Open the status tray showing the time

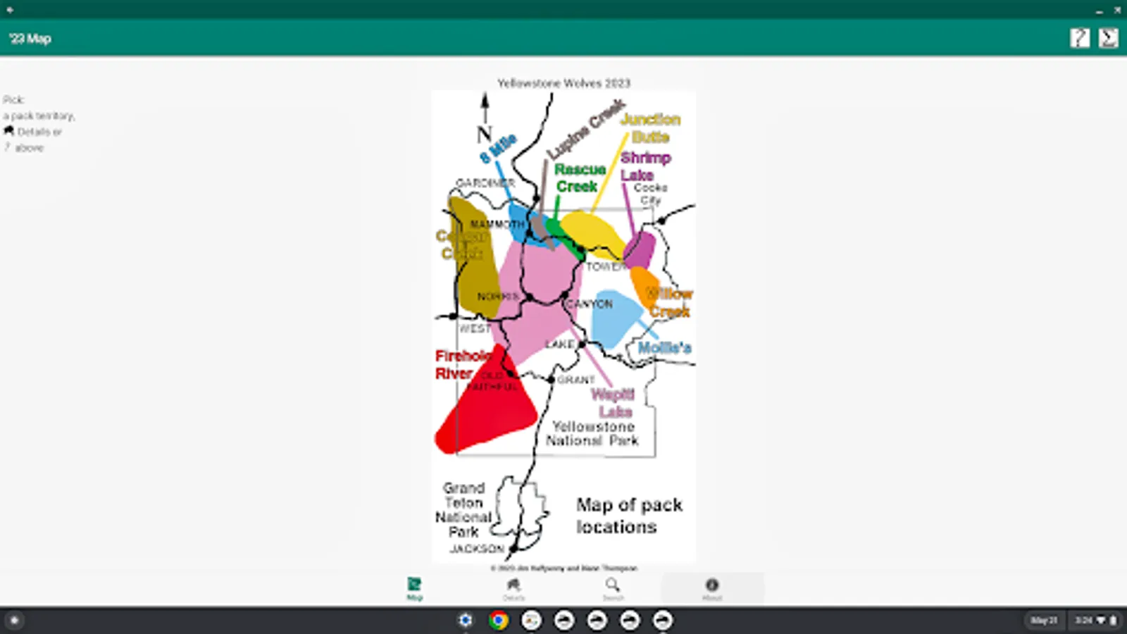1095,621
